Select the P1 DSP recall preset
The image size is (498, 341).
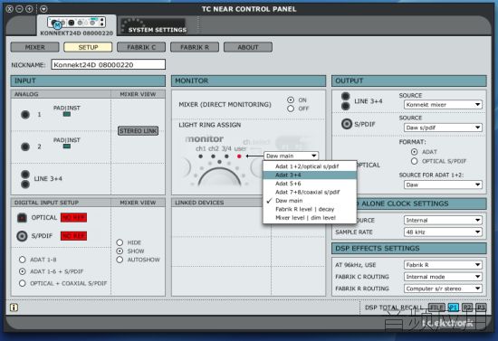click(453, 307)
